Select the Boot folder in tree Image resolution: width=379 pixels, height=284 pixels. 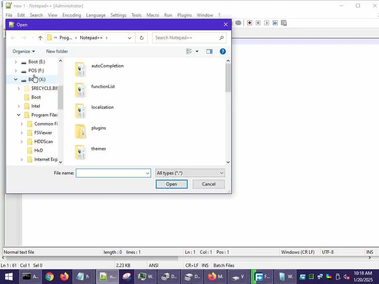click(x=36, y=97)
